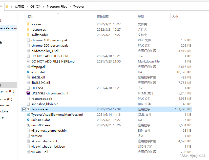
Task: Click the ffmpeg.dll file icon
Action: [28, 67]
